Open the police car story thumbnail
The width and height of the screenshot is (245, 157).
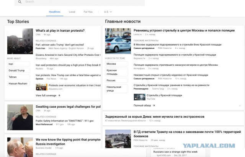[118, 41]
